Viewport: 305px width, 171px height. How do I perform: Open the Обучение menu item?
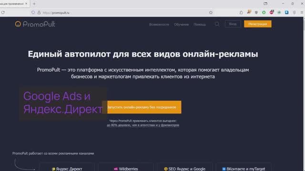181,24
